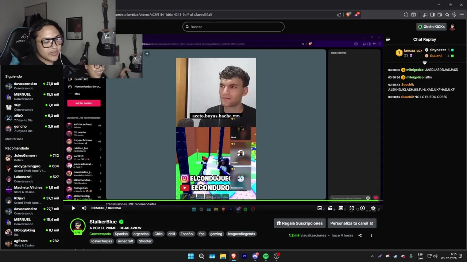
Task: Open Lokonazo1 recommended channel
Action: point(32,179)
